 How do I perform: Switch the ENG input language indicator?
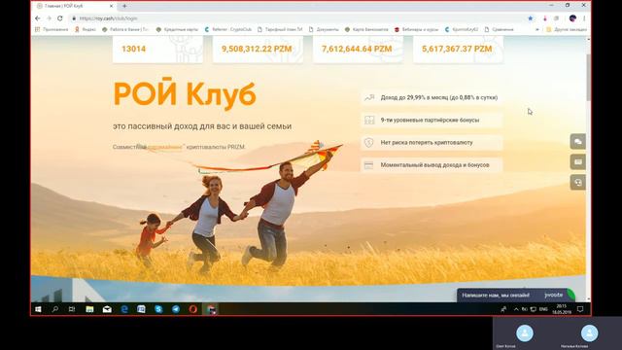coord(543,309)
